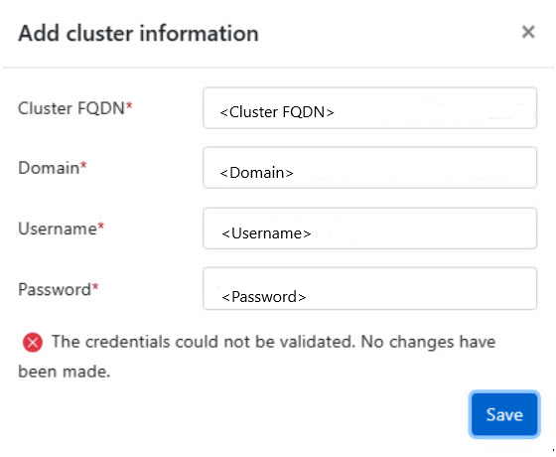Save the cluster information

click(504, 414)
